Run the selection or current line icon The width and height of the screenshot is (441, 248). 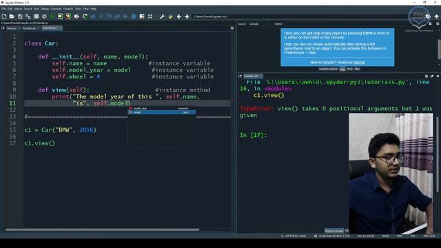click(x=76, y=17)
